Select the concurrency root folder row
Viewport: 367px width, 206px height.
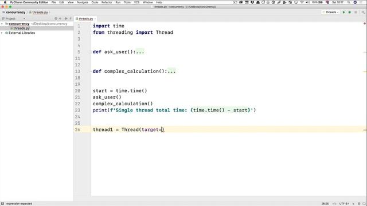(36, 23)
